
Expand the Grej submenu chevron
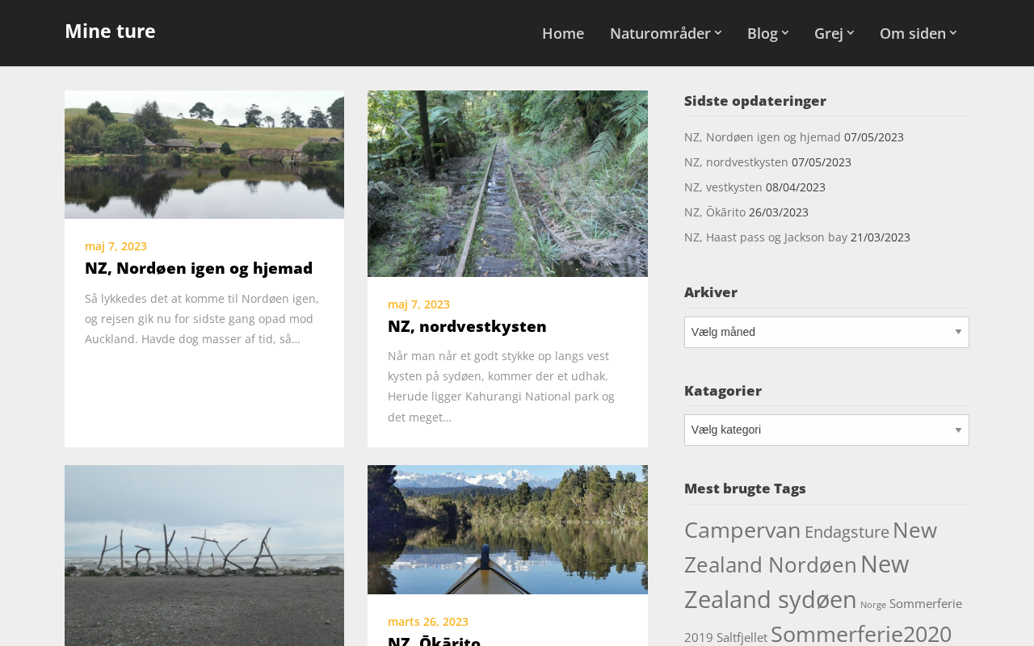851,33
